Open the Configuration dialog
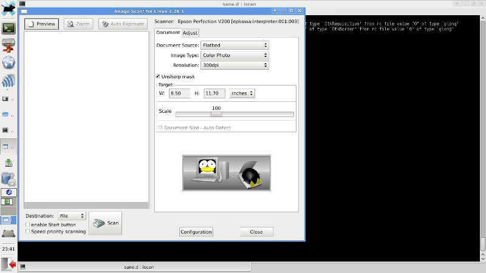This screenshot has width=486, height=273. (x=196, y=232)
